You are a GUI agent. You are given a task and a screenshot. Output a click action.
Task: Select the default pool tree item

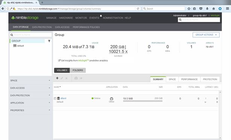click(x=20, y=46)
